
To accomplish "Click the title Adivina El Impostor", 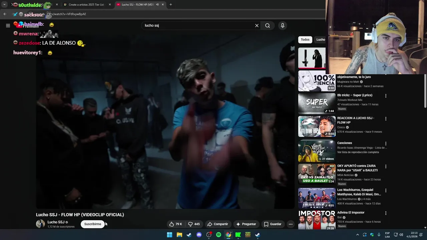I will click(351, 212).
